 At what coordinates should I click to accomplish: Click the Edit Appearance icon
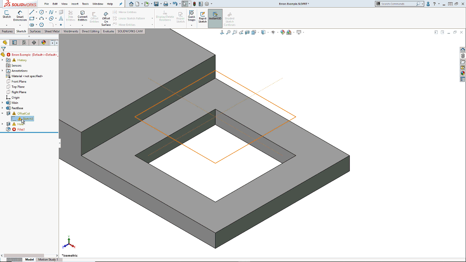282,32
